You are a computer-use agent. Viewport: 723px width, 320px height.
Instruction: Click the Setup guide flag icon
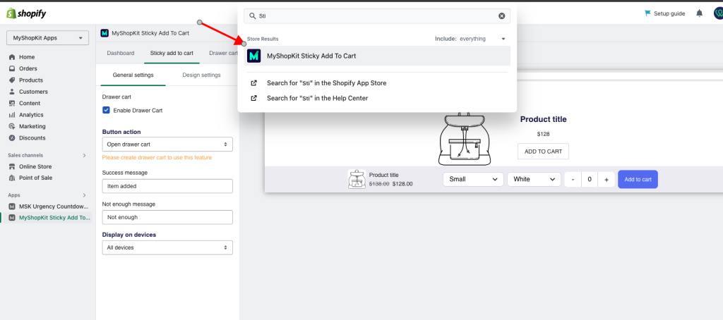[648, 13]
